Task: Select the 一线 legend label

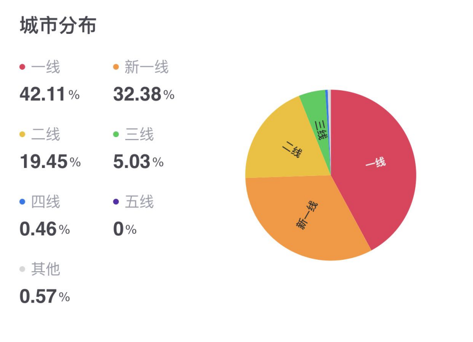Action: 45,67
